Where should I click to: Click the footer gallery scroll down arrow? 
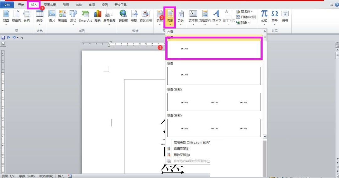(x=265, y=137)
